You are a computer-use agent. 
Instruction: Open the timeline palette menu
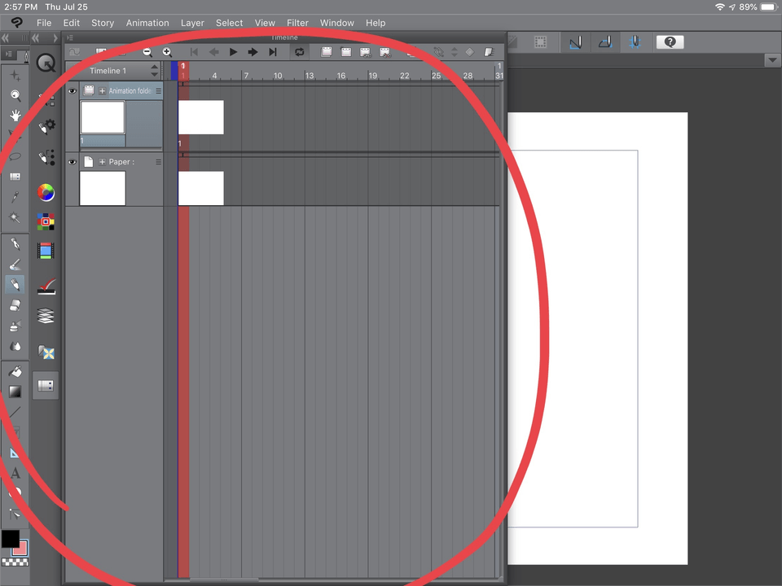coord(70,37)
